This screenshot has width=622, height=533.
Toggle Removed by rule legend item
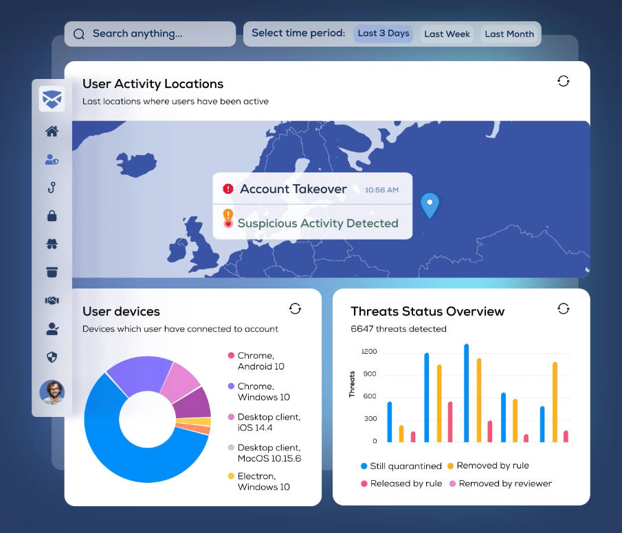(488, 466)
